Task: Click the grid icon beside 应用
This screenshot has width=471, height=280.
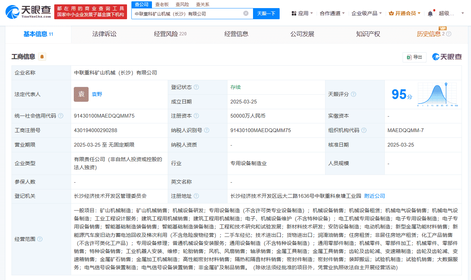Action: click(294, 12)
